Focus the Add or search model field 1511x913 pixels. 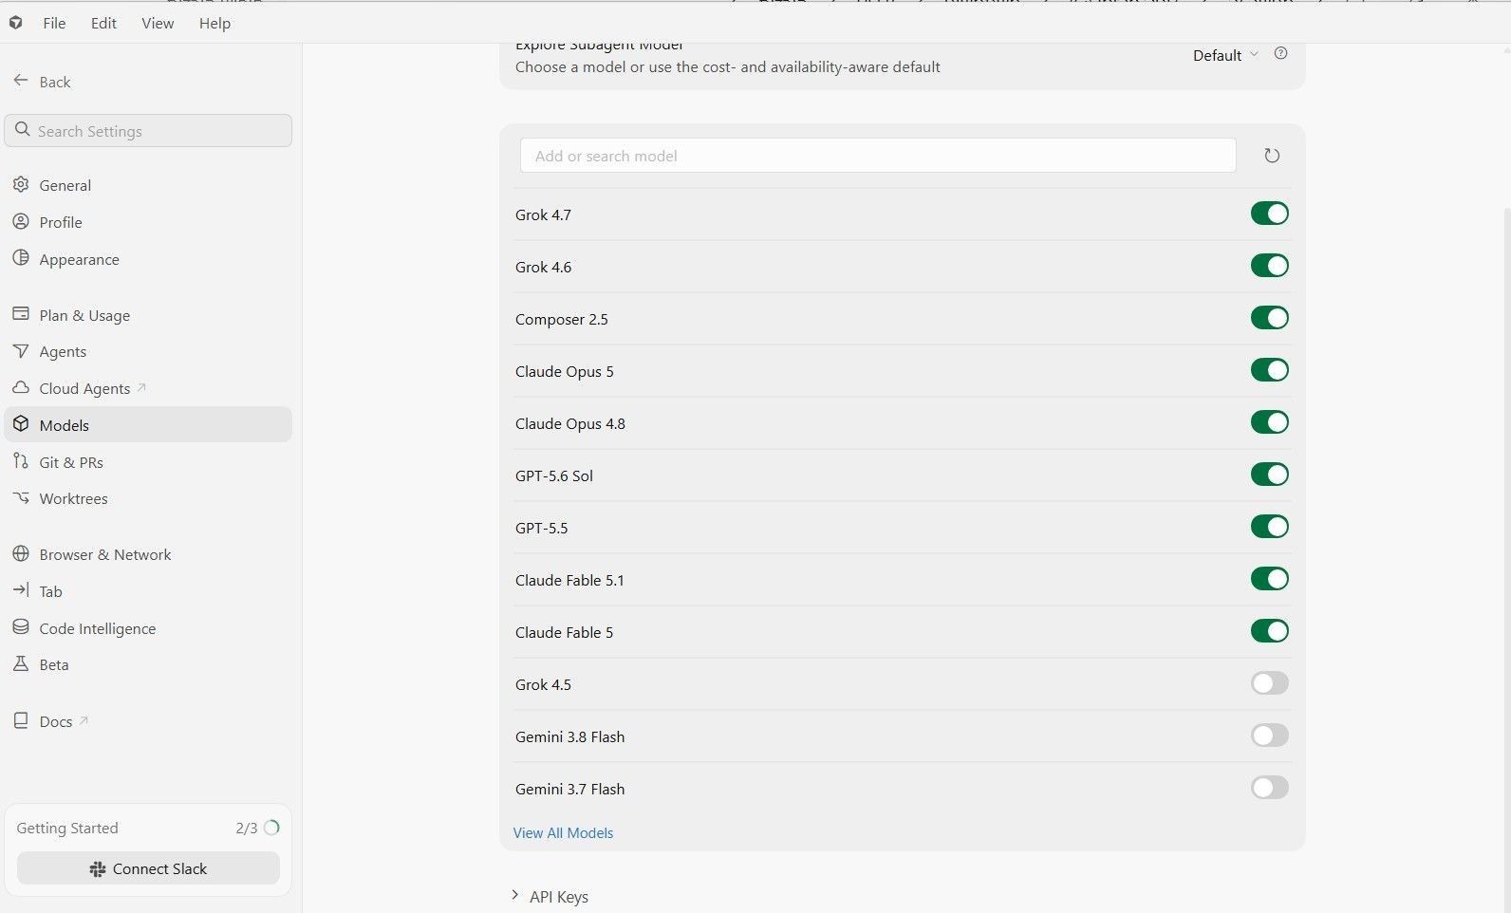pos(878,156)
